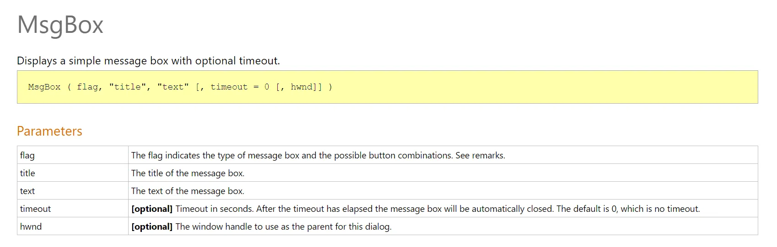
Task: Click 'timeout = 0' in the syntax code
Action: 240,87
